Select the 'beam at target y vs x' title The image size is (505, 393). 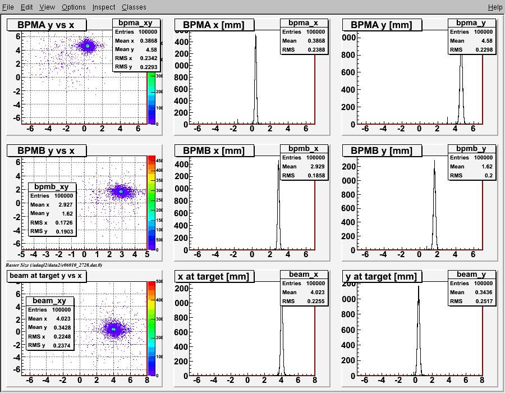47,276
